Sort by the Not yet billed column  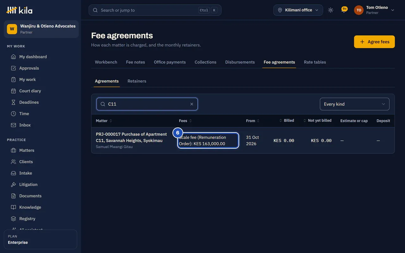(x=317, y=120)
